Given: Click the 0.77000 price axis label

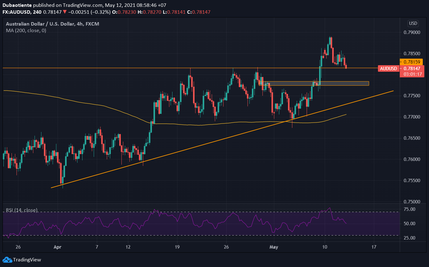Looking at the screenshot, I should tap(412, 117).
